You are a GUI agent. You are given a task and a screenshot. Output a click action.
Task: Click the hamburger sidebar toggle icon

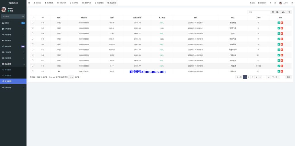click(x=29, y=3)
